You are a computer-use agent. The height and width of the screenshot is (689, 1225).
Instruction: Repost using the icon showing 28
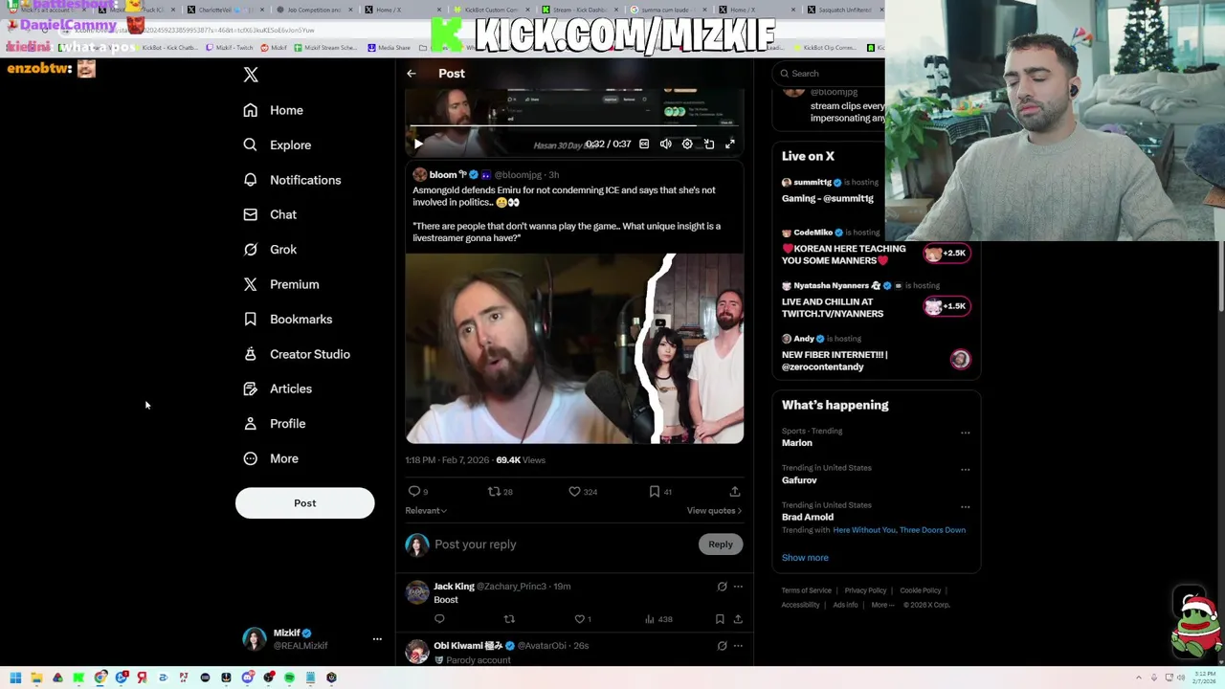click(x=495, y=491)
